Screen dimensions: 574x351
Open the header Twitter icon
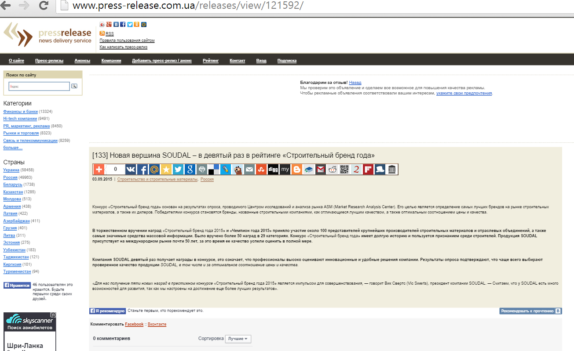tap(130, 25)
